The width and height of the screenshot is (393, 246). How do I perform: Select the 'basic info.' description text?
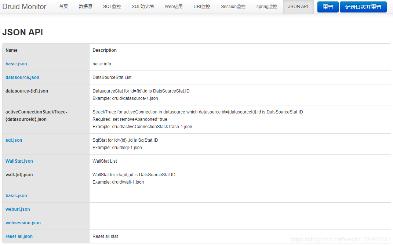102,64
